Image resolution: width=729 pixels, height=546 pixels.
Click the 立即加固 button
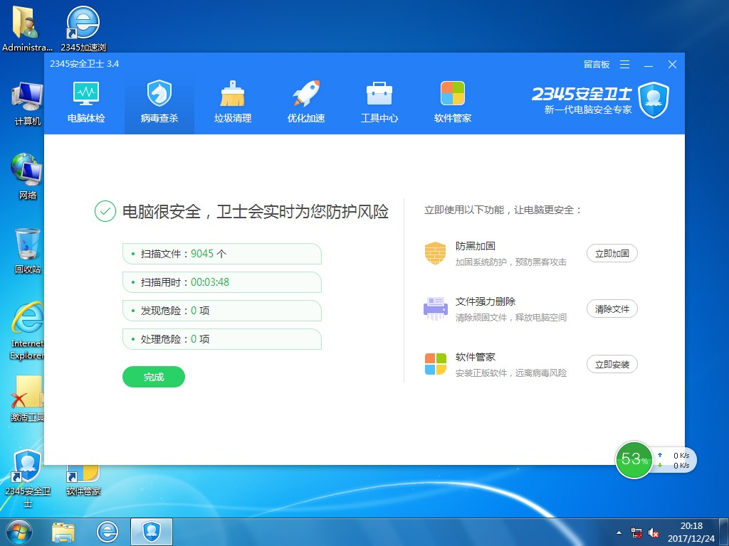coord(612,254)
